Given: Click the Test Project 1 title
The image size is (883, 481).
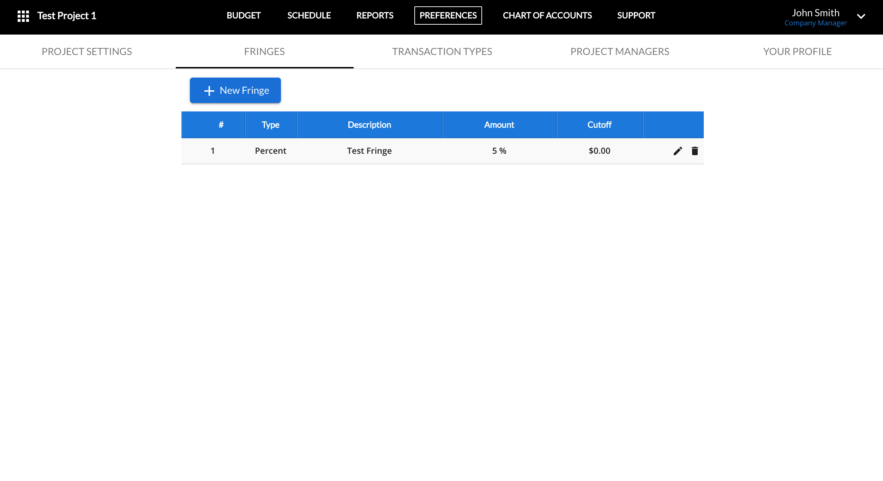Looking at the screenshot, I should click(67, 16).
